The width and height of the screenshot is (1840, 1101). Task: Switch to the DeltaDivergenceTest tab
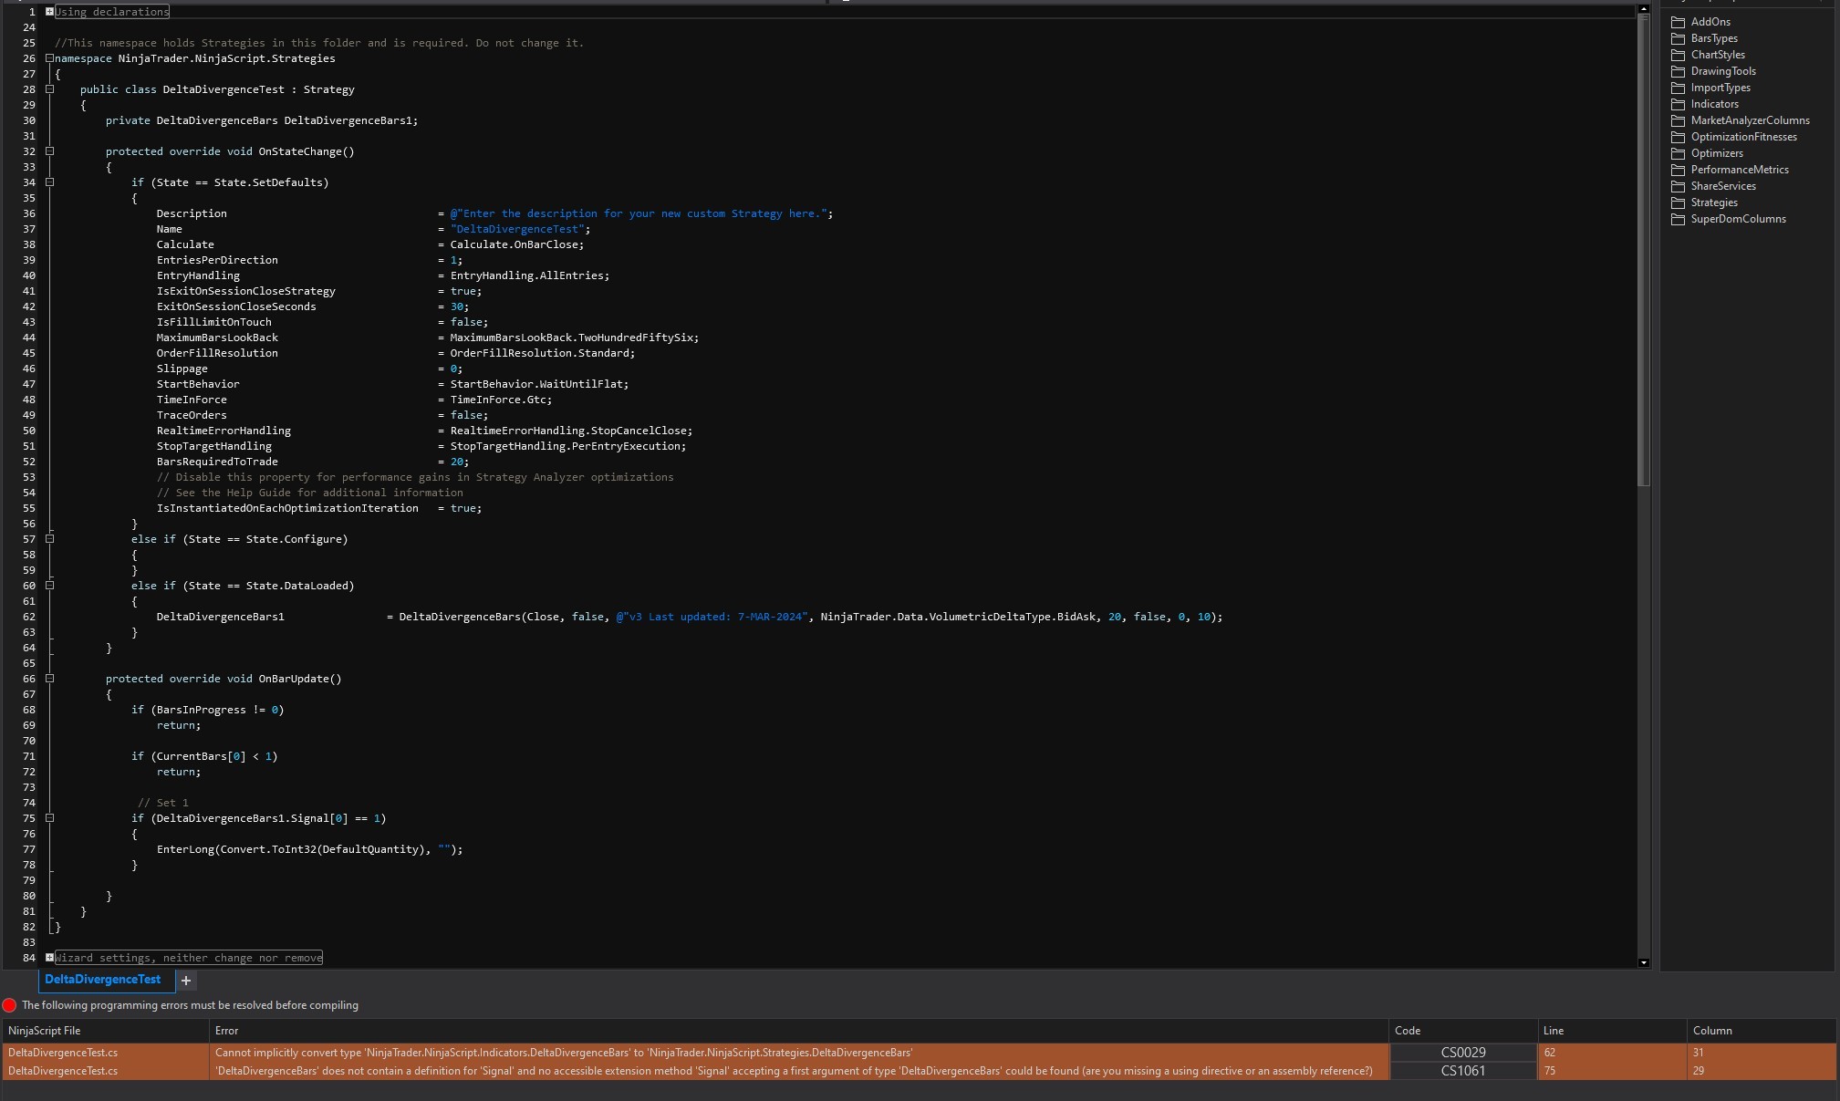[102, 980]
